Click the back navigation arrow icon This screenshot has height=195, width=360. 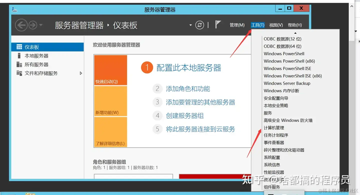[x=21, y=25]
